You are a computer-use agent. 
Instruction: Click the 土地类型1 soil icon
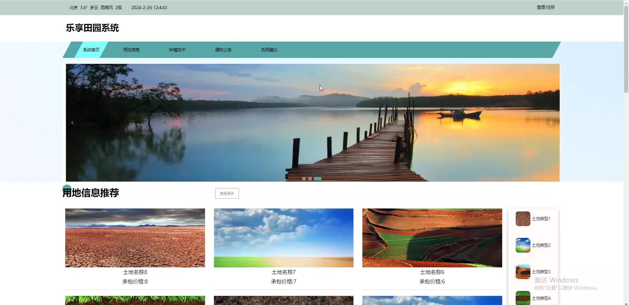pos(523,219)
